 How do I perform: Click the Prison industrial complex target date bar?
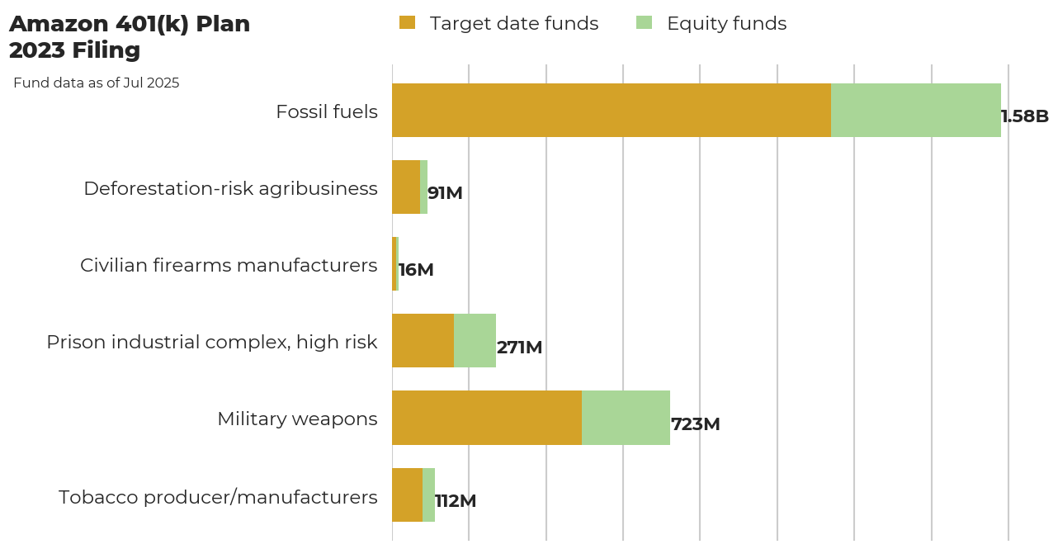[423, 341]
